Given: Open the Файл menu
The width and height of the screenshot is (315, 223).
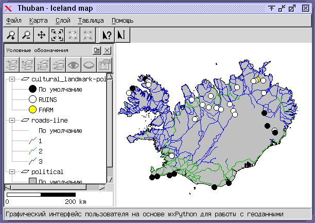Looking at the screenshot, I should [x=14, y=21].
